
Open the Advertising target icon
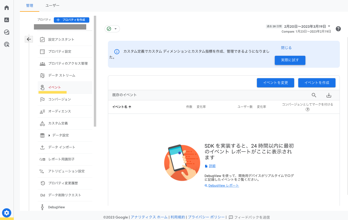pyautogui.click(x=7, y=45)
